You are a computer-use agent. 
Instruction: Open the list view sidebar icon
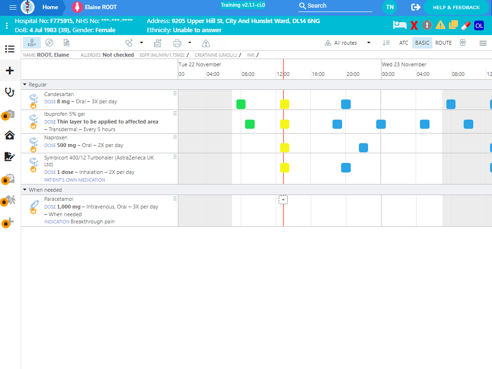point(10,49)
